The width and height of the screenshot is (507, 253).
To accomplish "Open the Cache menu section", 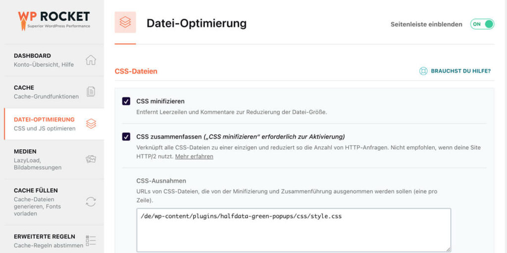I will tap(54, 92).
